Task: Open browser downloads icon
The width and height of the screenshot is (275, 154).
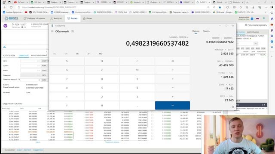Action: (x=253, y=7)
